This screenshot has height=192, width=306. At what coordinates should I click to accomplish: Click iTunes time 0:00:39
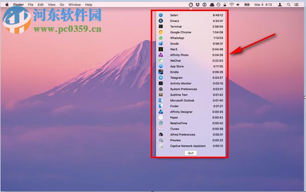[x=218, y=129]
